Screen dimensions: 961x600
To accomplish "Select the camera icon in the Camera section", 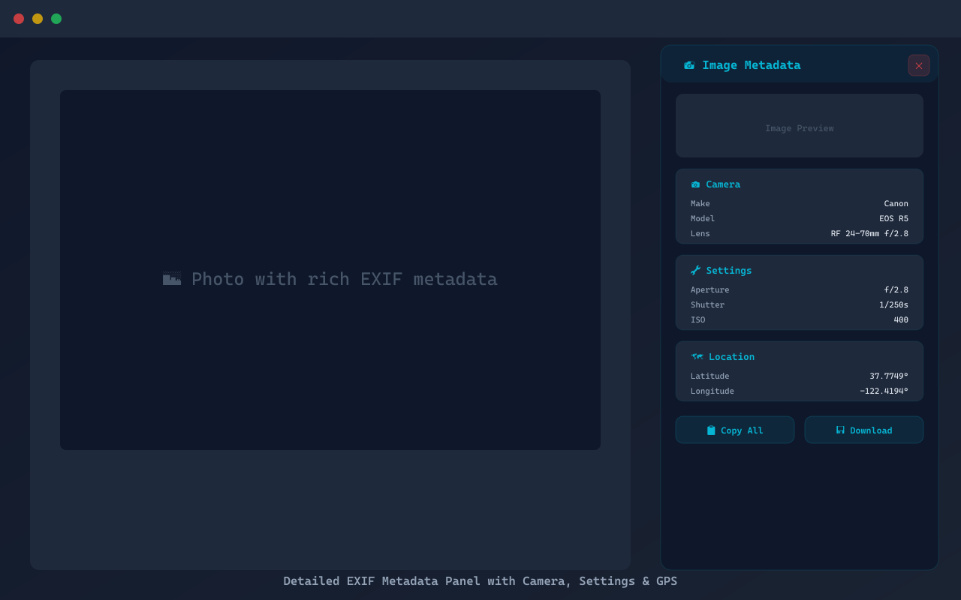I will click(694, 184).
